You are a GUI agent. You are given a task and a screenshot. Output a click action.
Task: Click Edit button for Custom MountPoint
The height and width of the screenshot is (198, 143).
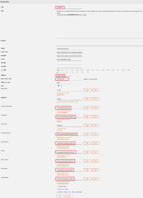87,108
